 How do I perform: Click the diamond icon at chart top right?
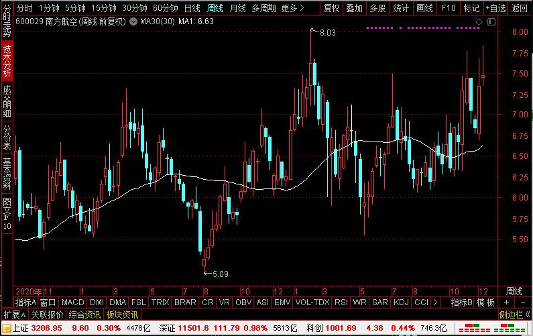[479, 21]
